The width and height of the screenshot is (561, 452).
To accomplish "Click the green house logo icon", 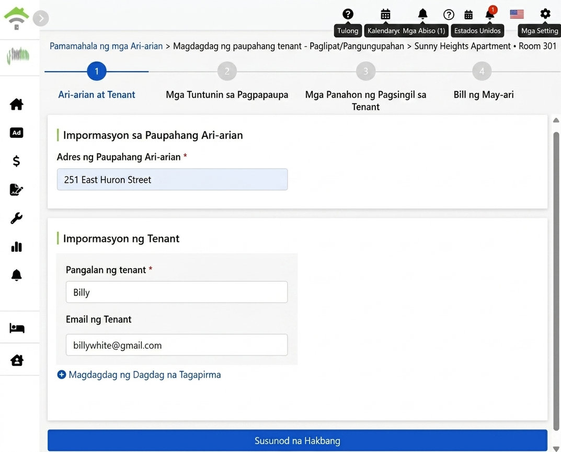I will pyautogui.click(x=16, y=19).
